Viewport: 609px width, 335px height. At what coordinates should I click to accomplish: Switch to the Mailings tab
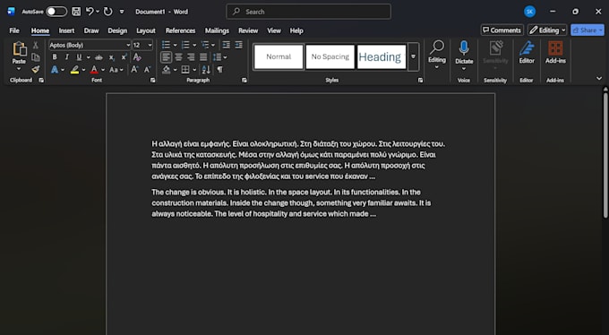tap(217, 30)
